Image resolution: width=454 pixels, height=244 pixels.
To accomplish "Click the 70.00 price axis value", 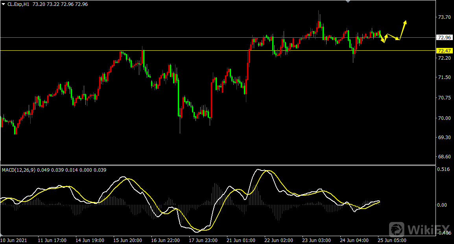I will [445, 118].
